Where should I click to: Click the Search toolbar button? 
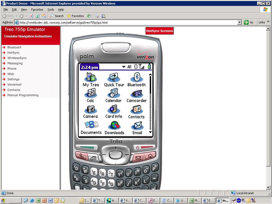point(57,16)
